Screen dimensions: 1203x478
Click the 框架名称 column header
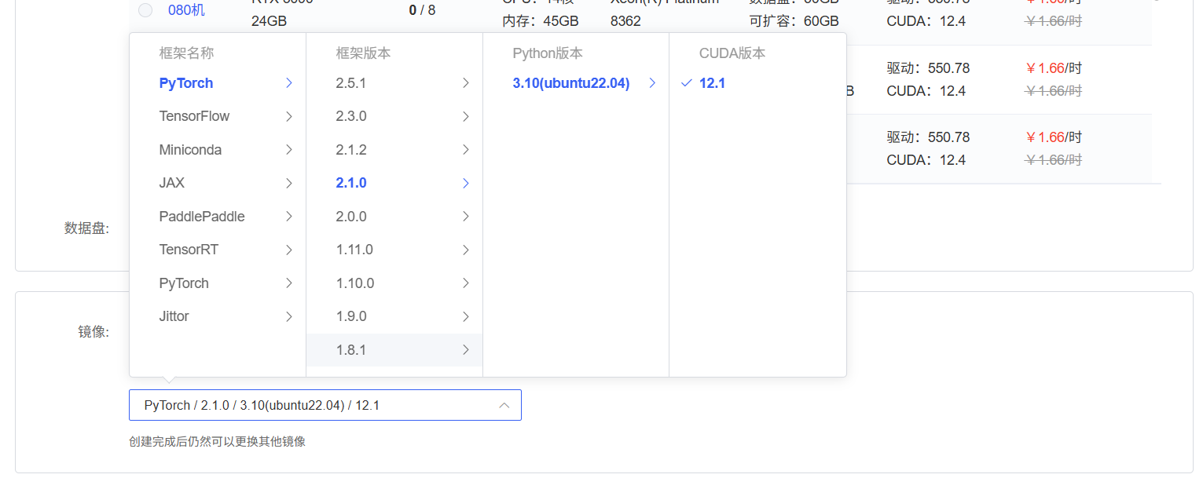pyautogui.click(x=186, y=53)
